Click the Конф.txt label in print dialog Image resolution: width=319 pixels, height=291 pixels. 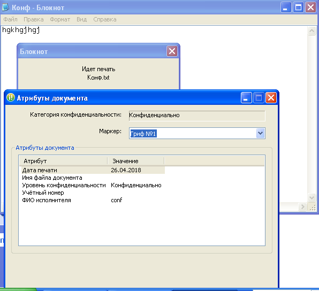[98, 78]
